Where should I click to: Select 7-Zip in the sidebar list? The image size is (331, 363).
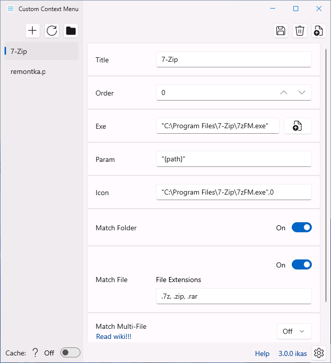pyautogui.click(x=41, y=51)
